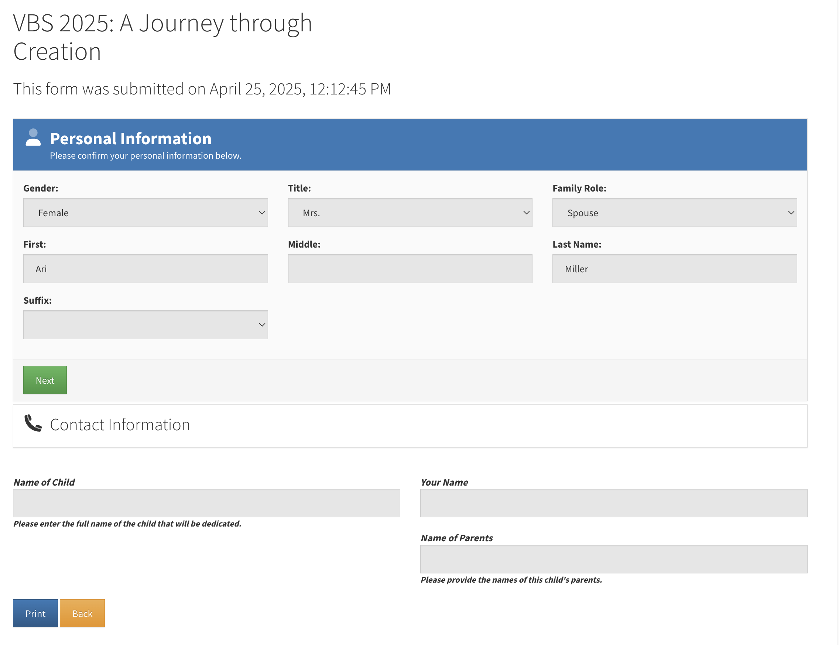The height and width of the screenshot is (645, 839).
Task: Click the Family Role: field label
Action: click(579, 188)
